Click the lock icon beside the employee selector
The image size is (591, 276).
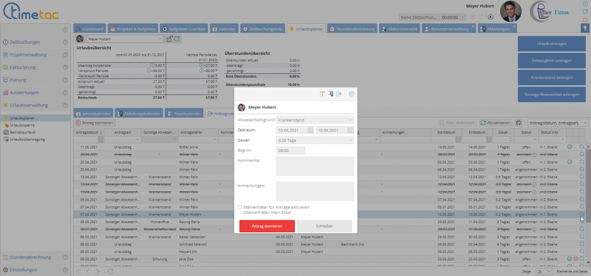169,39
